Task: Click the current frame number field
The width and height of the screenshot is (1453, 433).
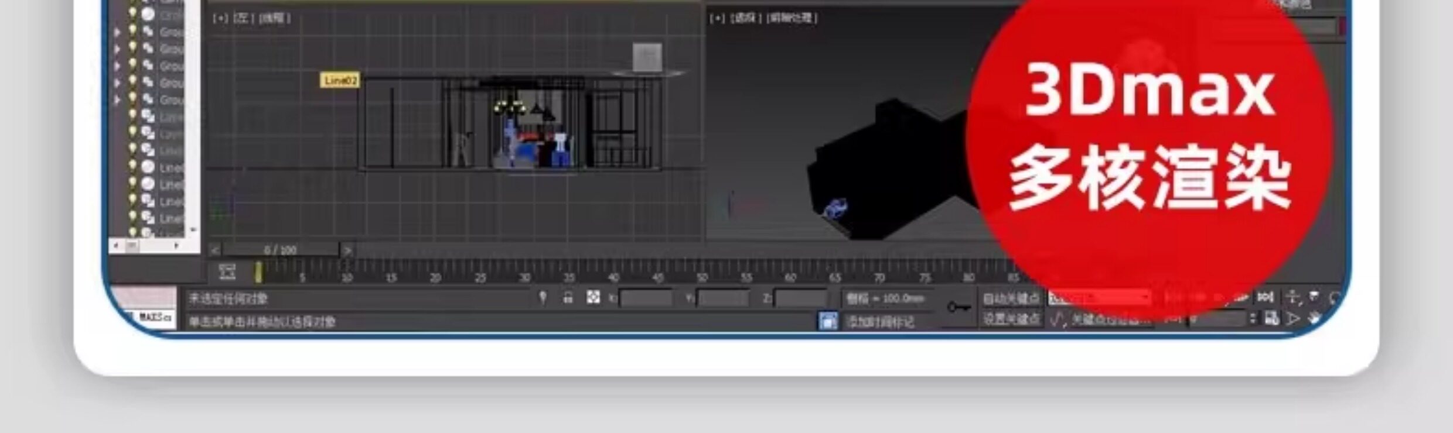Action: point(1217,319)
